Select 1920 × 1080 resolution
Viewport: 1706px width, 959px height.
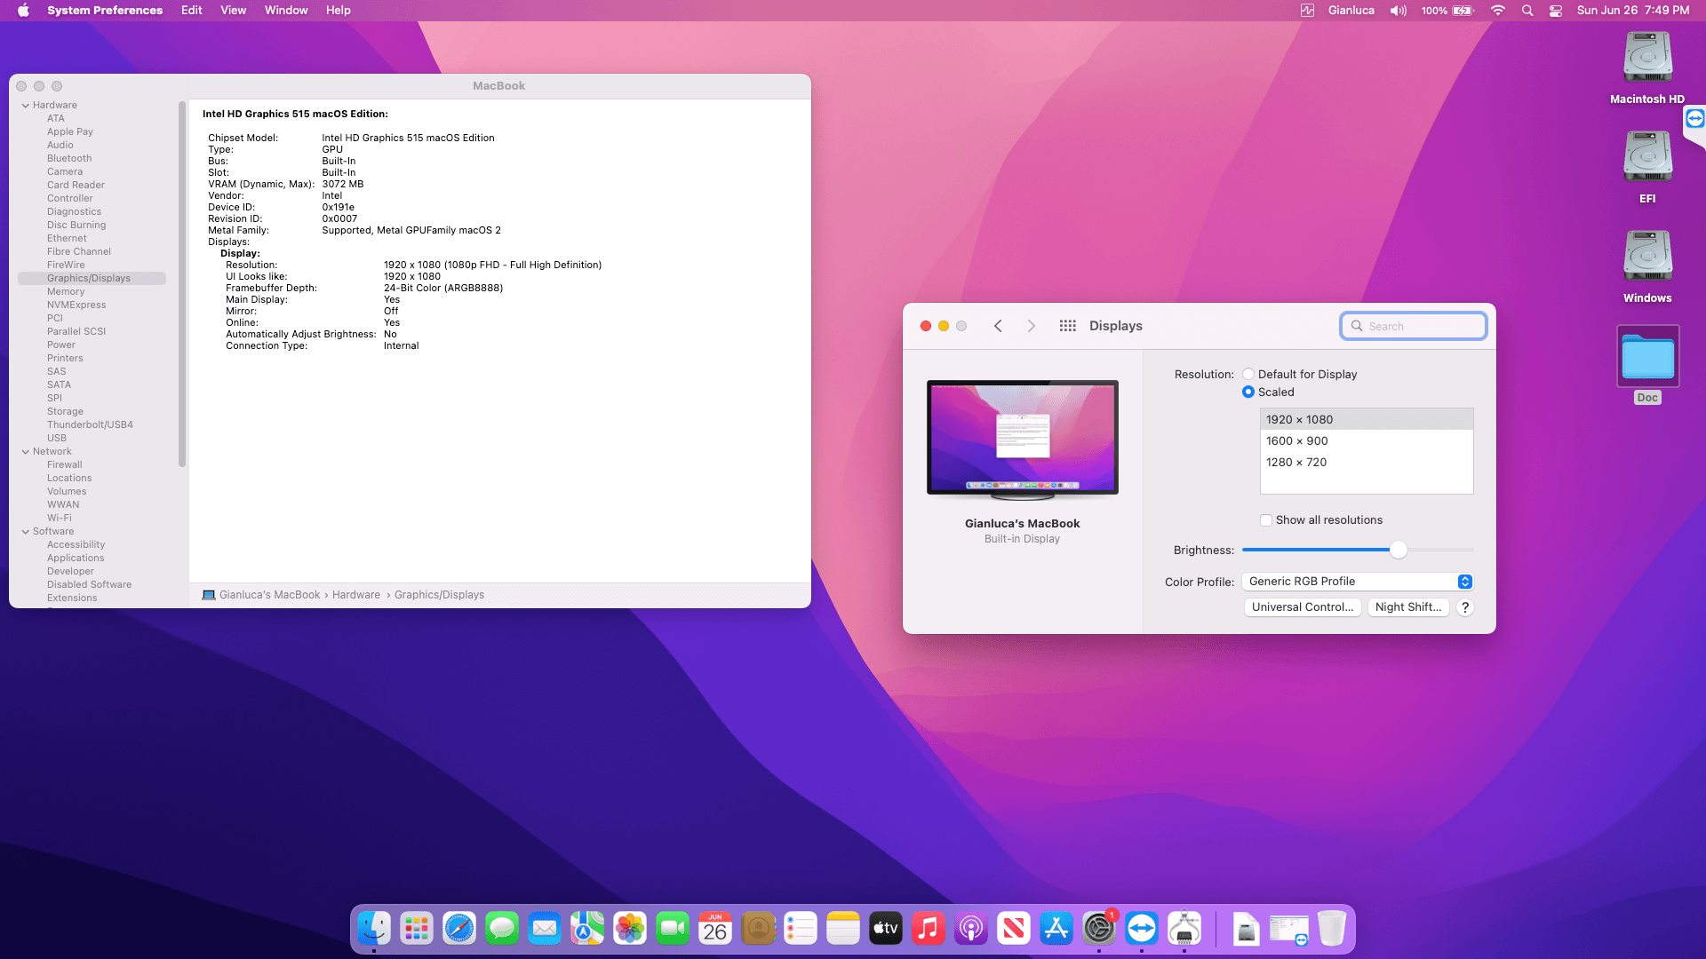pyautogui.click(x=1367, y=420)
